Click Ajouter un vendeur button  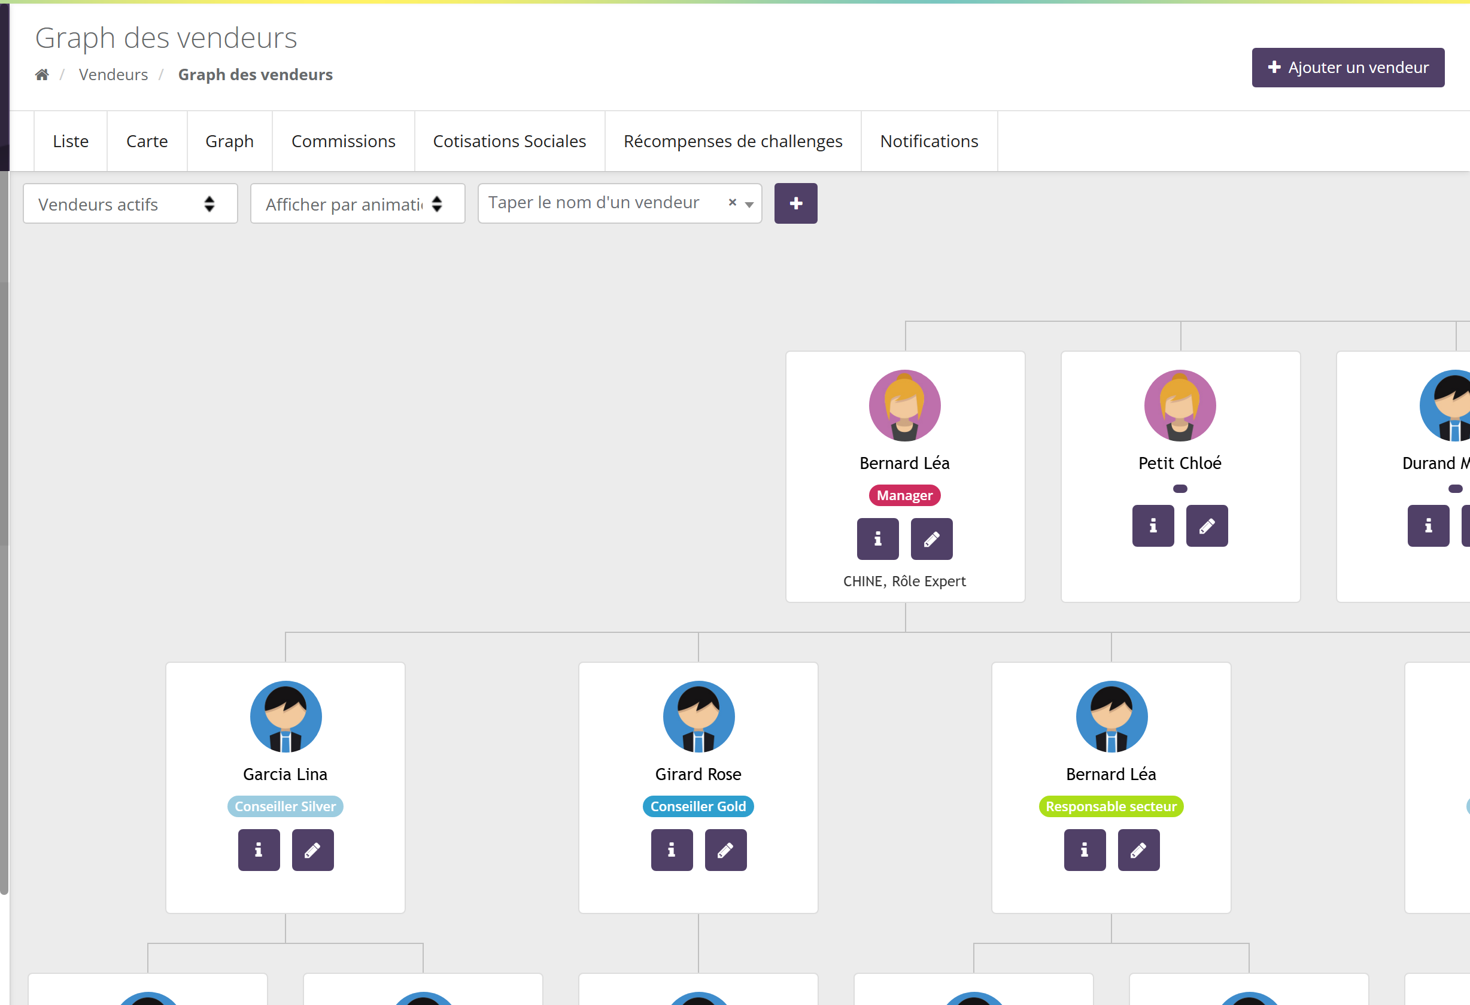tap(1347, 67)
